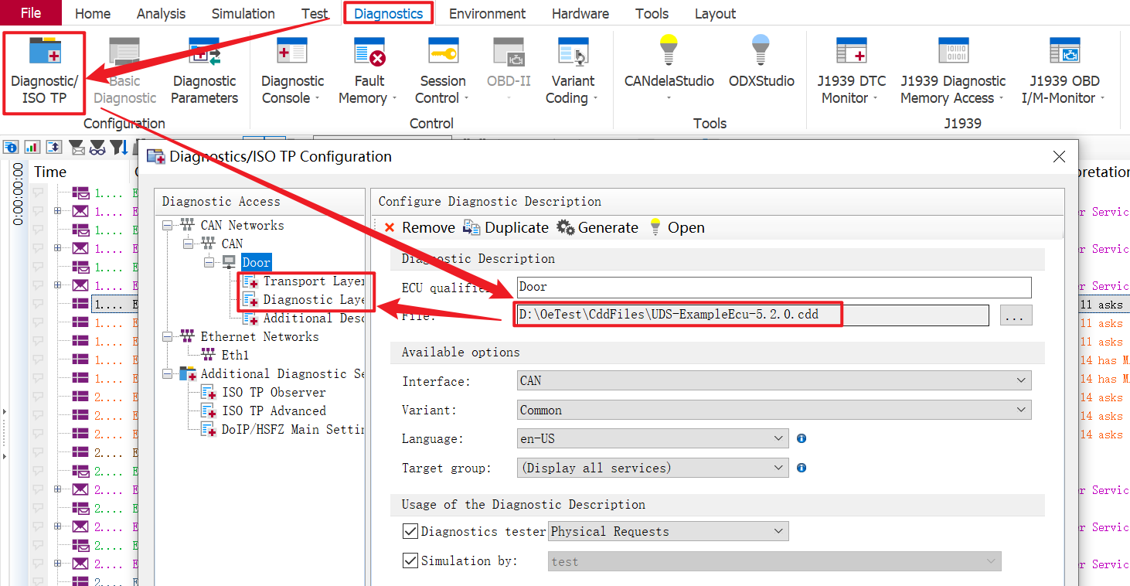Open the Target group dropdown
1130x586 pixels.
coord(653,468)
